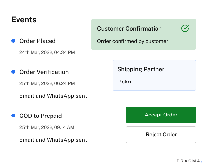This screenshot has height=165, width=208.
Task: Click the COD to Prepaid timeline dot
Action: click(13, 115)
